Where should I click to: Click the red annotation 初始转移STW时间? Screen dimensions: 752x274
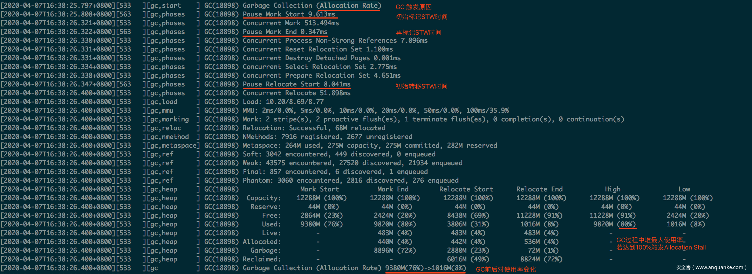pos(421,86)
